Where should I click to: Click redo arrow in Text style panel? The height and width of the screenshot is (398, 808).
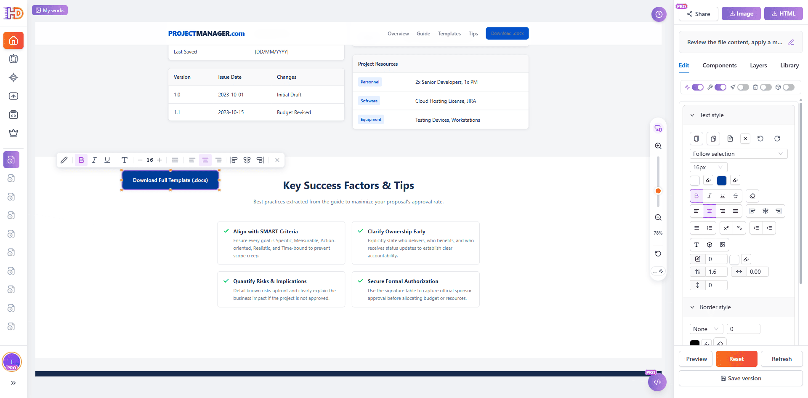pyautogui.click(x=777, y=139)
